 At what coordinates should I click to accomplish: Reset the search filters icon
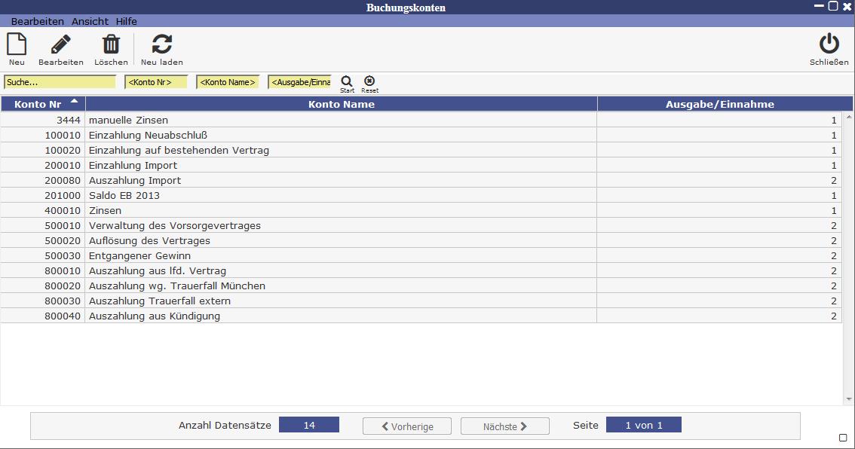pyautogui.click(x=369, y=81)
